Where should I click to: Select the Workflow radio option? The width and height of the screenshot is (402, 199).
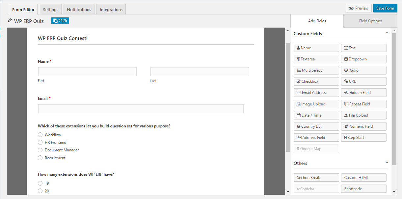click(40, 135)
